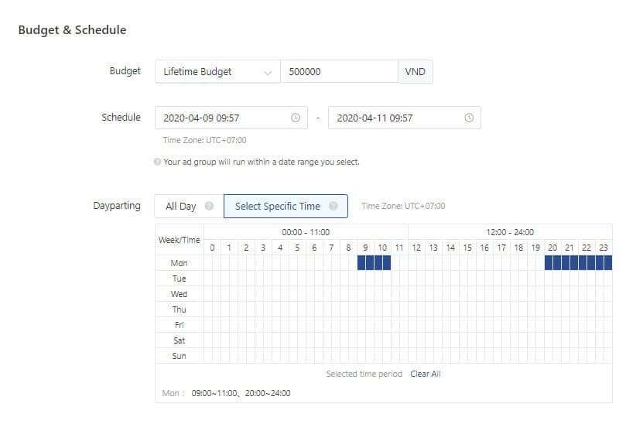Click info icon before ad group note
Image resolution: width=643 pixels, height=448 pixels.
tap(158, 162)
